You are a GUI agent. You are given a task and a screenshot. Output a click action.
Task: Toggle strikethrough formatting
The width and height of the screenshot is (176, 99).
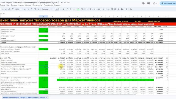click(x=70, y=9)
